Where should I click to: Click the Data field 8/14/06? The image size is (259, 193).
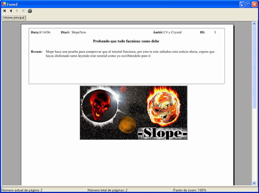[x=45, y=32]
